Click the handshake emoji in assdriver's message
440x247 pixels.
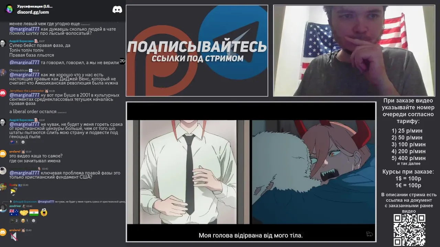(24, 213)
